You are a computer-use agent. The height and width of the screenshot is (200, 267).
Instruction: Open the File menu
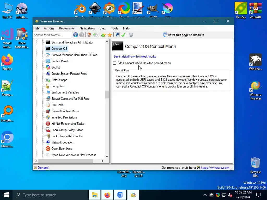tap(37, 28)
